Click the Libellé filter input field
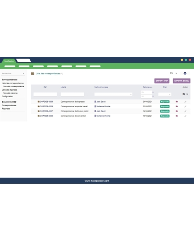 click(x=72, y=94)
